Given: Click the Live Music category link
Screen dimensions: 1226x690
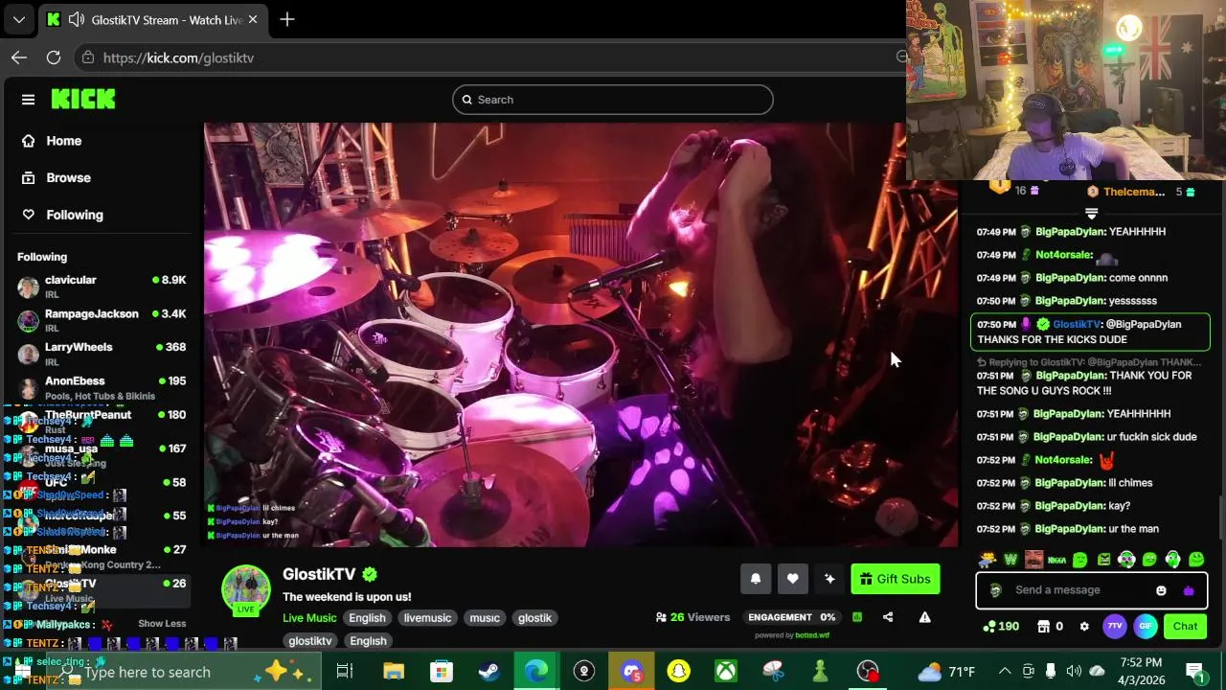Looking at the screenshot, I should pyautogui.click(x=309, y=618).
